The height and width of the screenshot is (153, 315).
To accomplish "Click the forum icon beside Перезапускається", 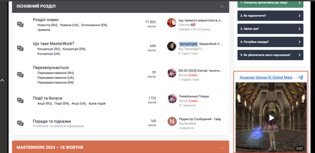I will point(20,75).
